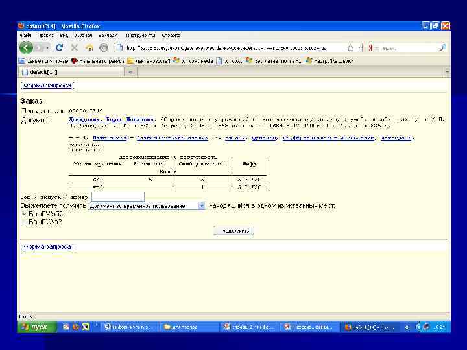This screenshot has width=467, height=350.
Task: Switch to the first PowerPoint taskbar item
Action: coord(250,327)
